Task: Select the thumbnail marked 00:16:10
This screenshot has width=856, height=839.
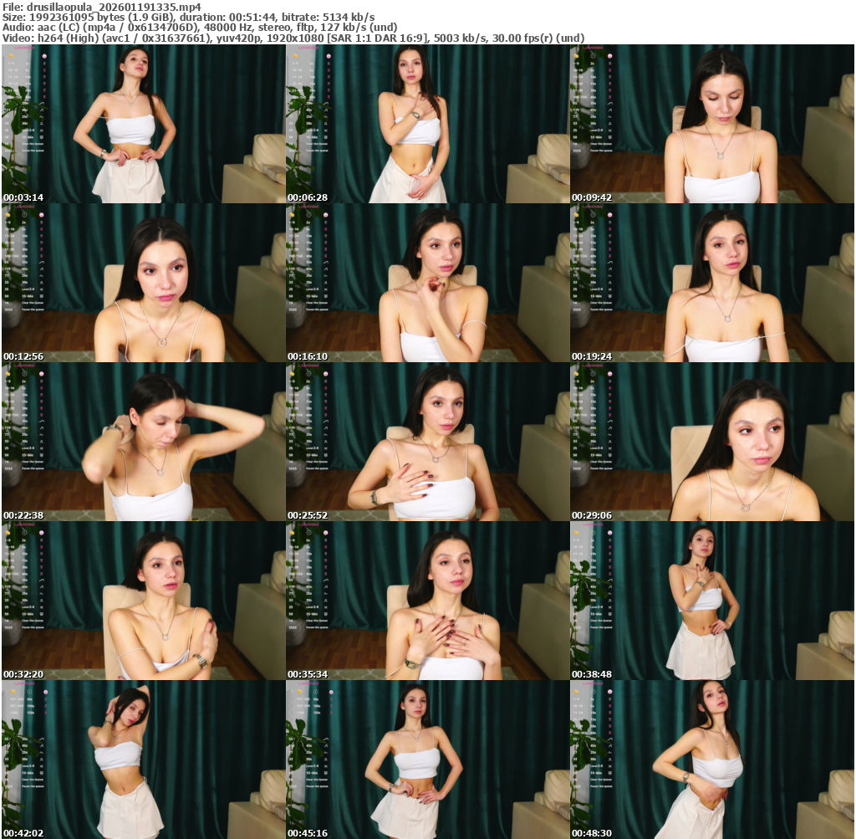Action: tap(427, 283)
